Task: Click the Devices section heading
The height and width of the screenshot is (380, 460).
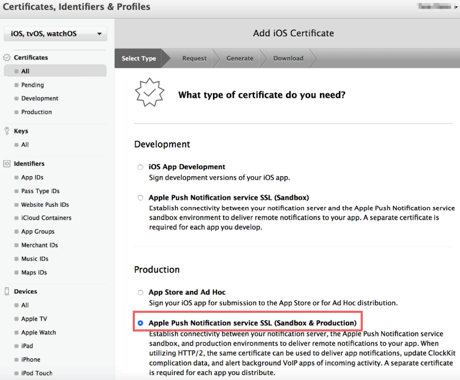Action: click(25, 291)
